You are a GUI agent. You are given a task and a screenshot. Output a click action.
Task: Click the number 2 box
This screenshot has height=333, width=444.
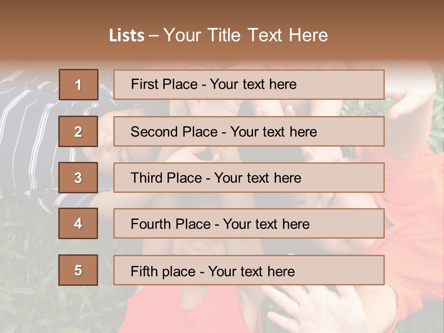[78, 132]
